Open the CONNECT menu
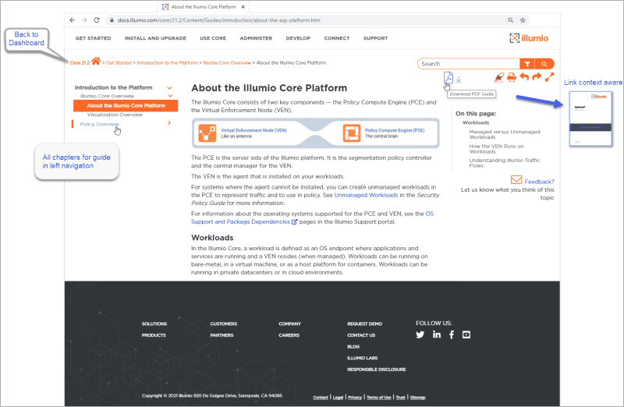The height and width of the screenshot is (407, 624). click(337, 38)
